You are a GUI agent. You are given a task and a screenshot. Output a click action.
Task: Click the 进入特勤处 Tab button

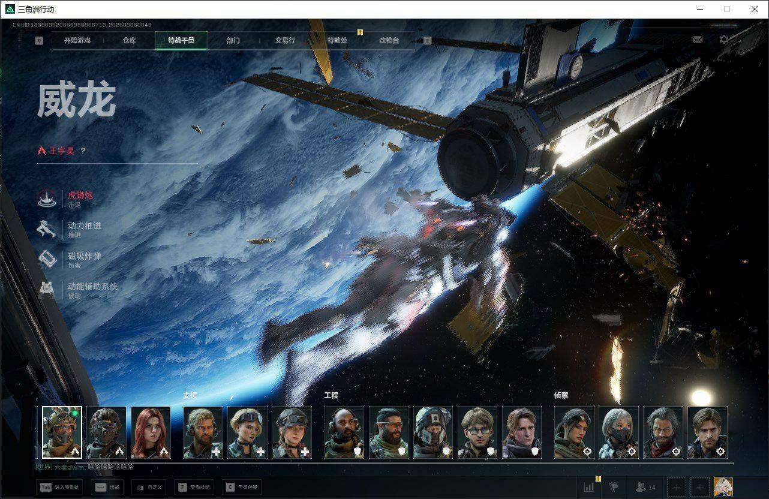59,488
